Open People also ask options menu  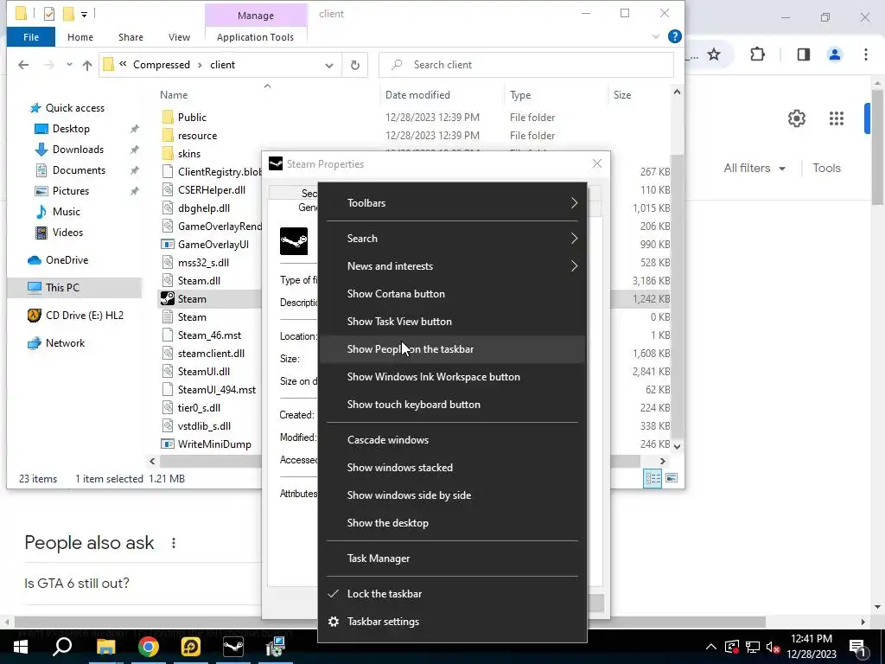174,543
